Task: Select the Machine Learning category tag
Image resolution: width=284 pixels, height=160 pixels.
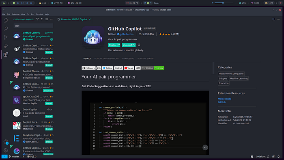Action: coord(239,78)
